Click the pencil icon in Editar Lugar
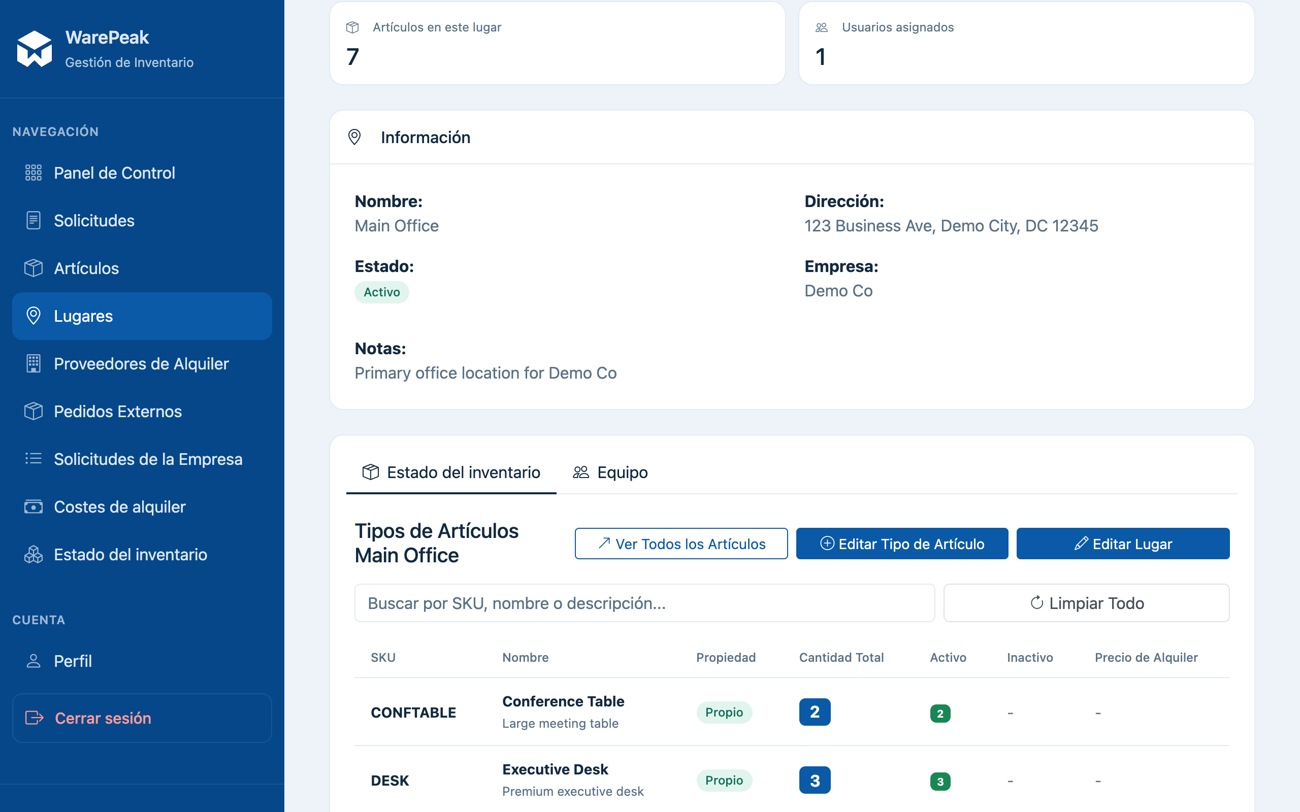Image resolution: width=1300 pixels, height=812 pixels. pos(1081,544)
